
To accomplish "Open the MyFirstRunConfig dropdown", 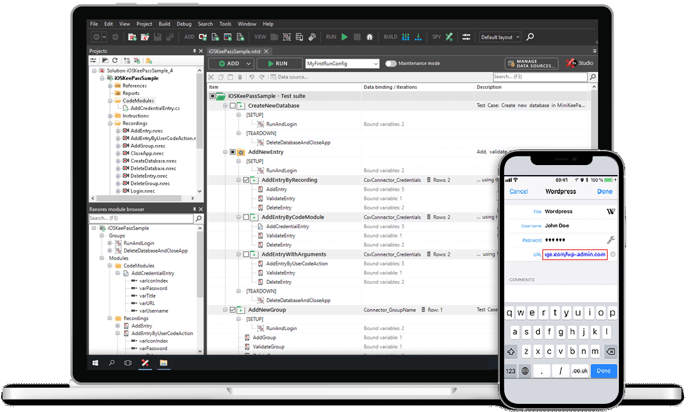I will (342, 64).
